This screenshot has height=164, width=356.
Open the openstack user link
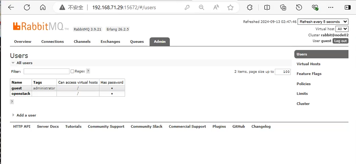point(21,94)
